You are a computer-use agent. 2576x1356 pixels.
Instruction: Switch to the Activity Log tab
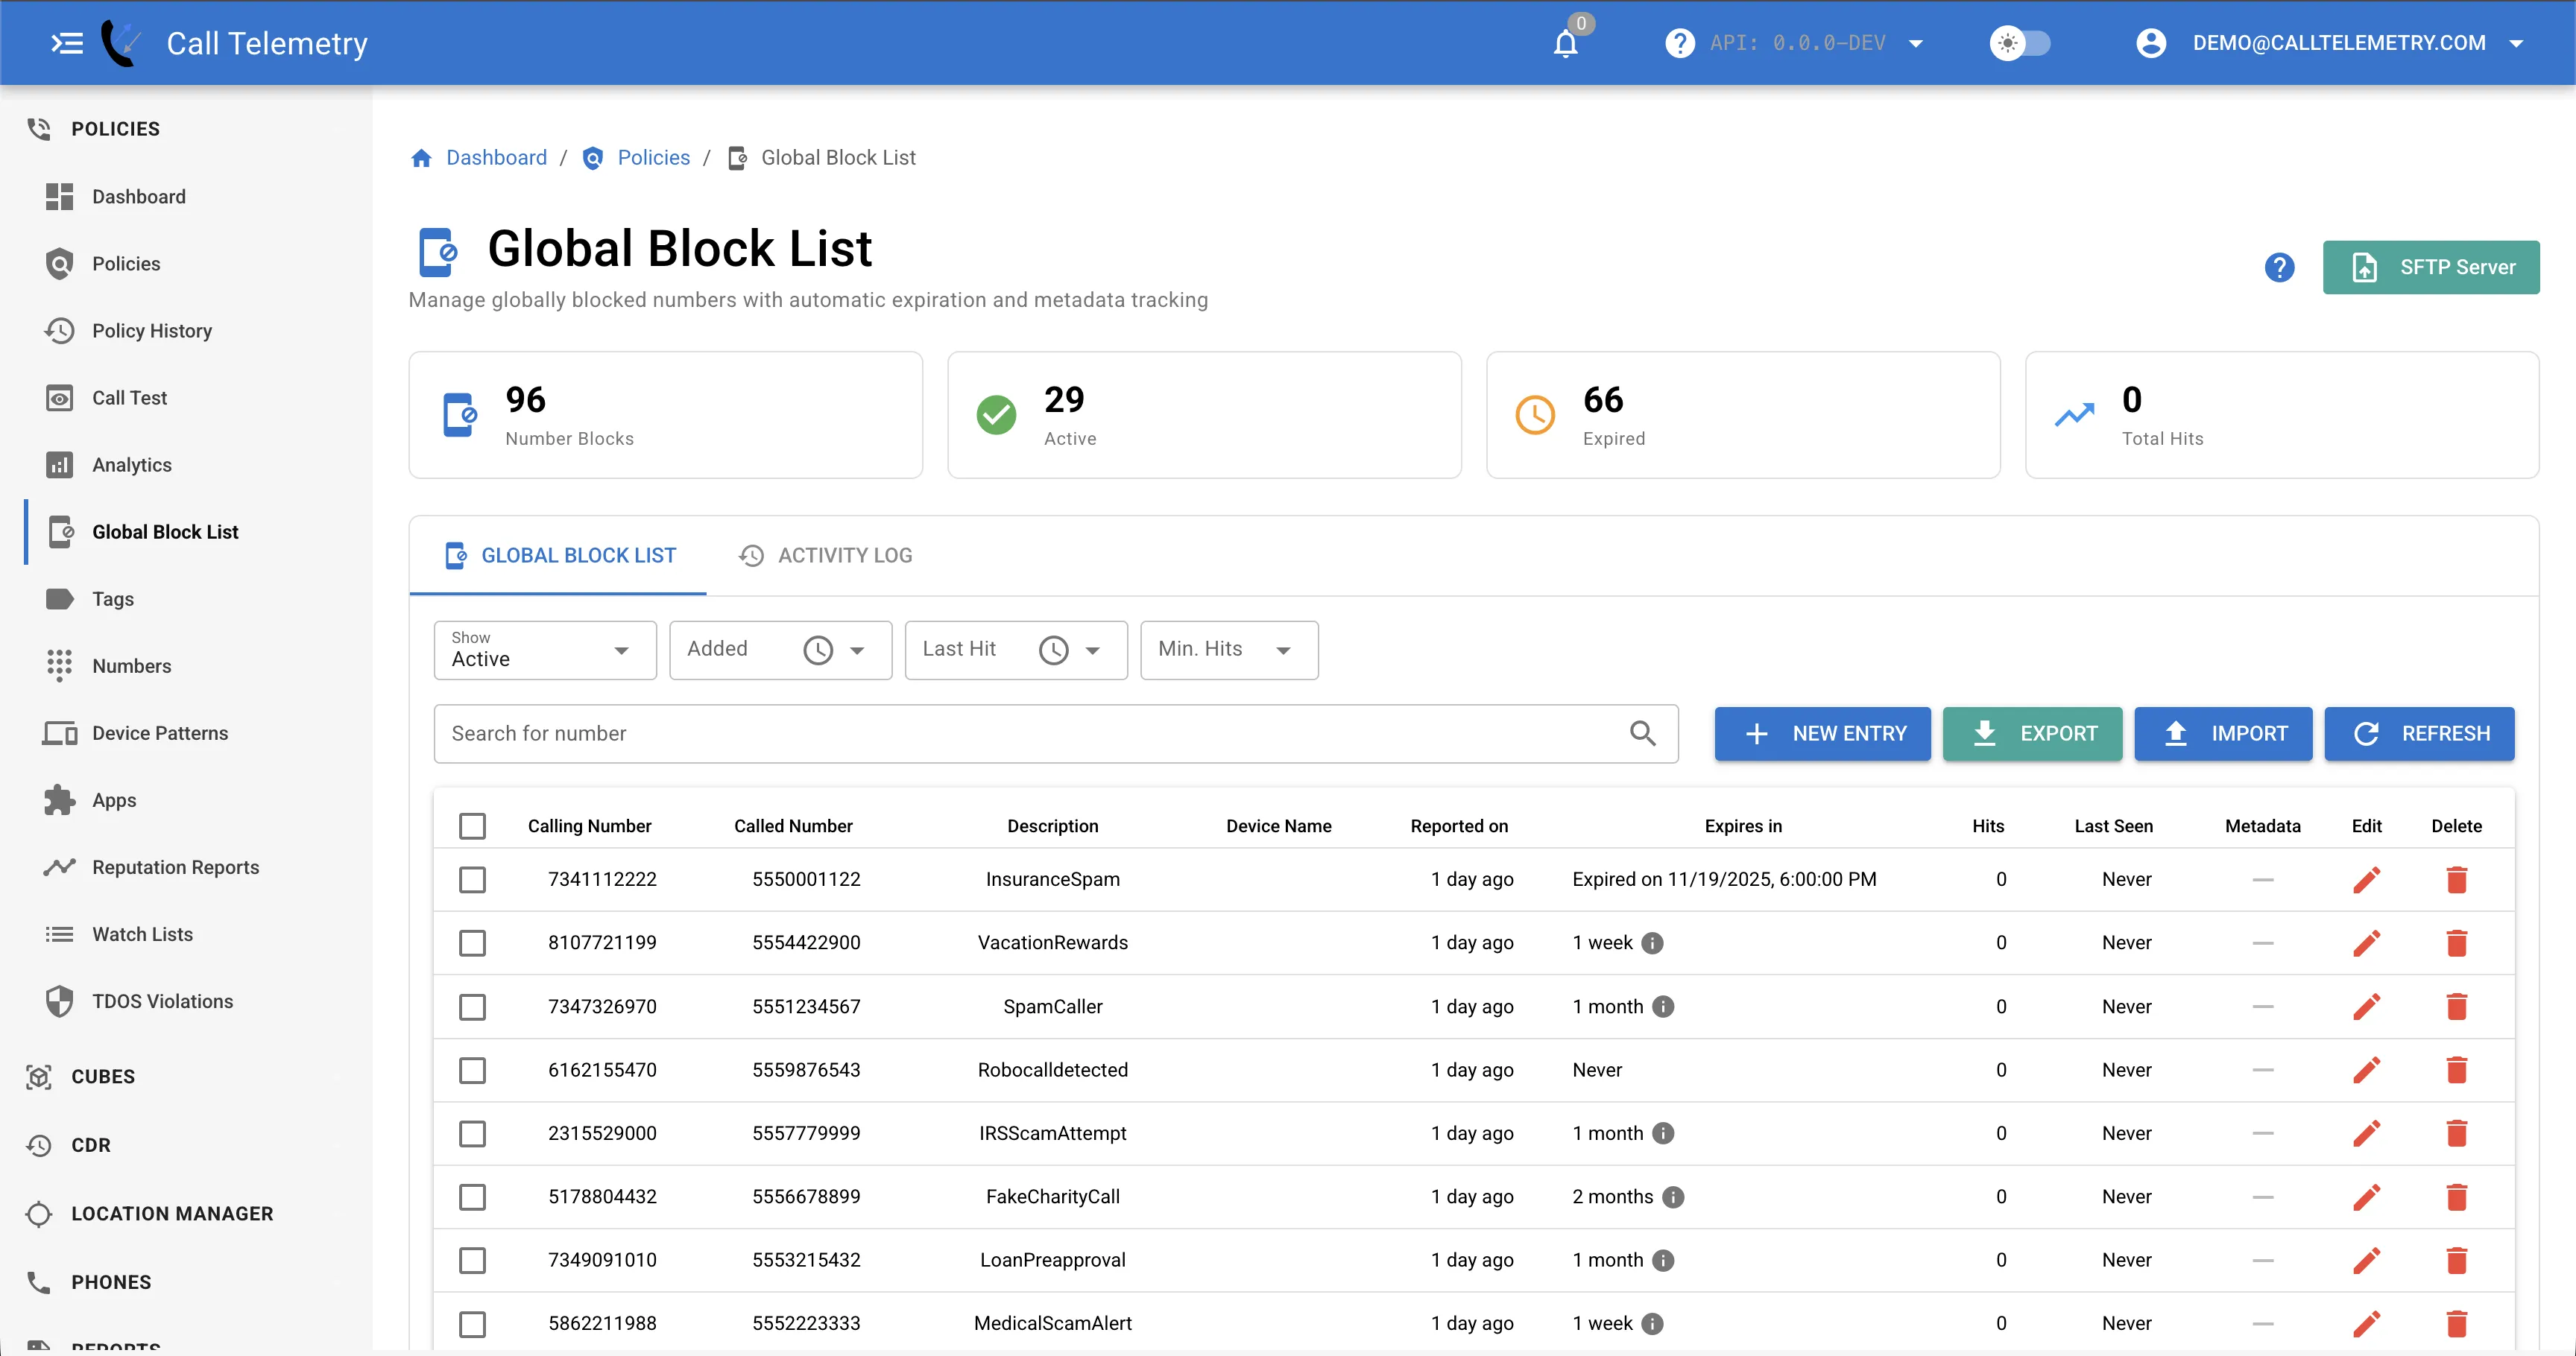point(826,556)
